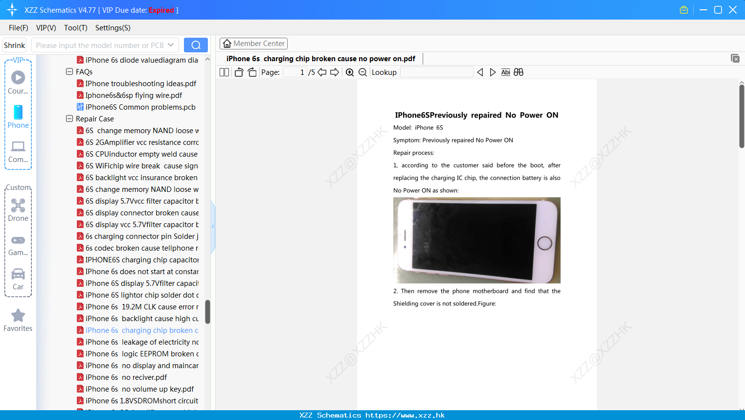745x420 pixels.
Task: Open 6s charging connector pin Solder file
Action: (x=138, y=236)
